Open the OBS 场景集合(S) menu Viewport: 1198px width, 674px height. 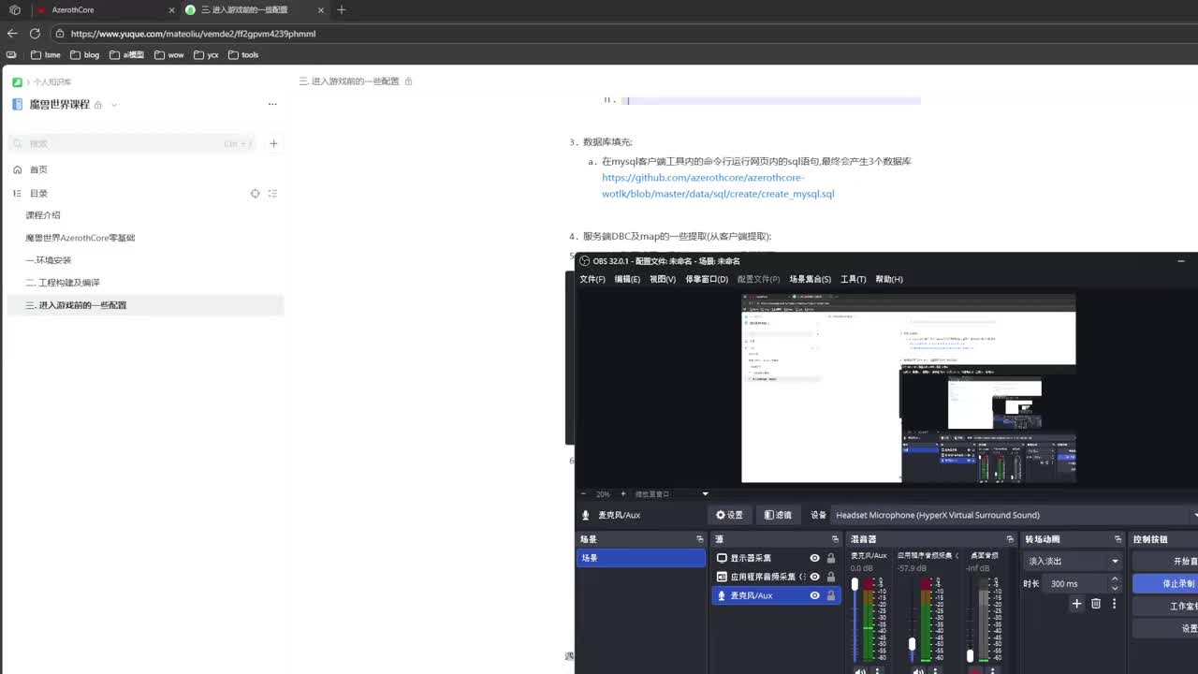(810, 279)
